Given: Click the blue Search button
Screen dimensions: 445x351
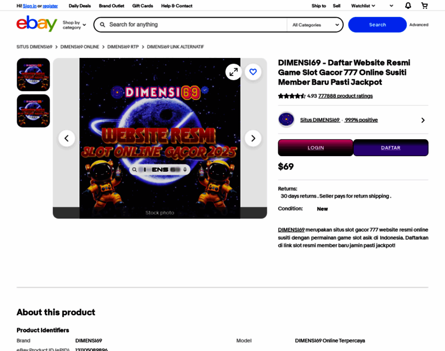Looking at the screenshot, I should (377, 25).
